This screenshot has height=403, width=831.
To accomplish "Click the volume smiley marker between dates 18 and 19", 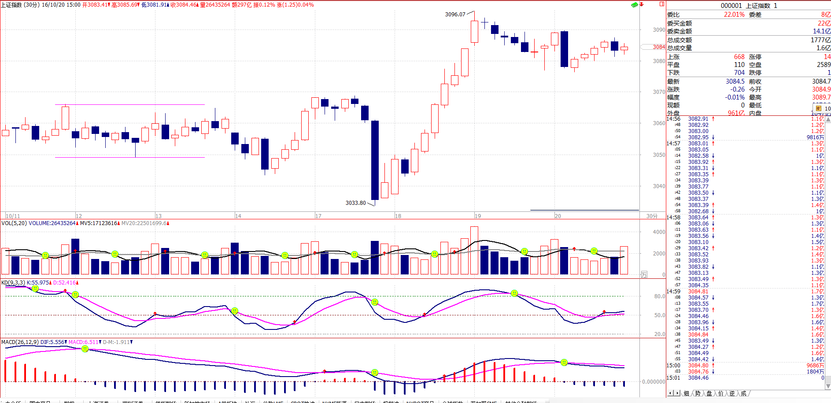I will tap(435, 254).
